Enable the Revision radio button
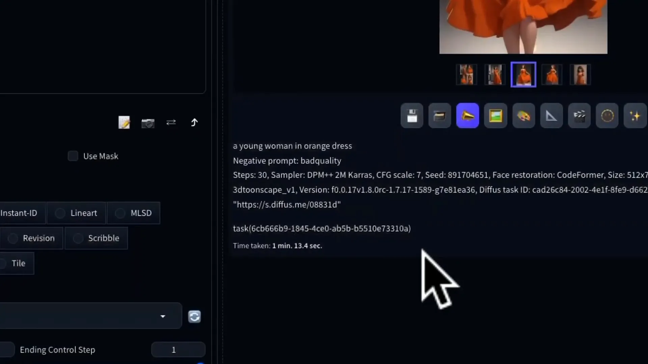Screen dimensions: 648x364 point(13,238)
